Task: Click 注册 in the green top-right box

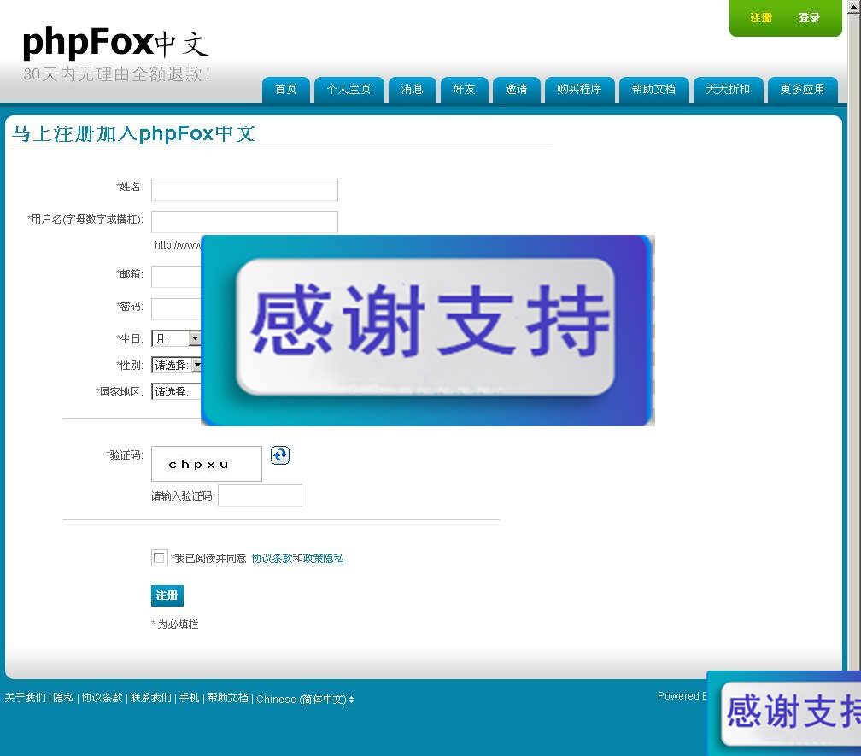Action: 761,18
